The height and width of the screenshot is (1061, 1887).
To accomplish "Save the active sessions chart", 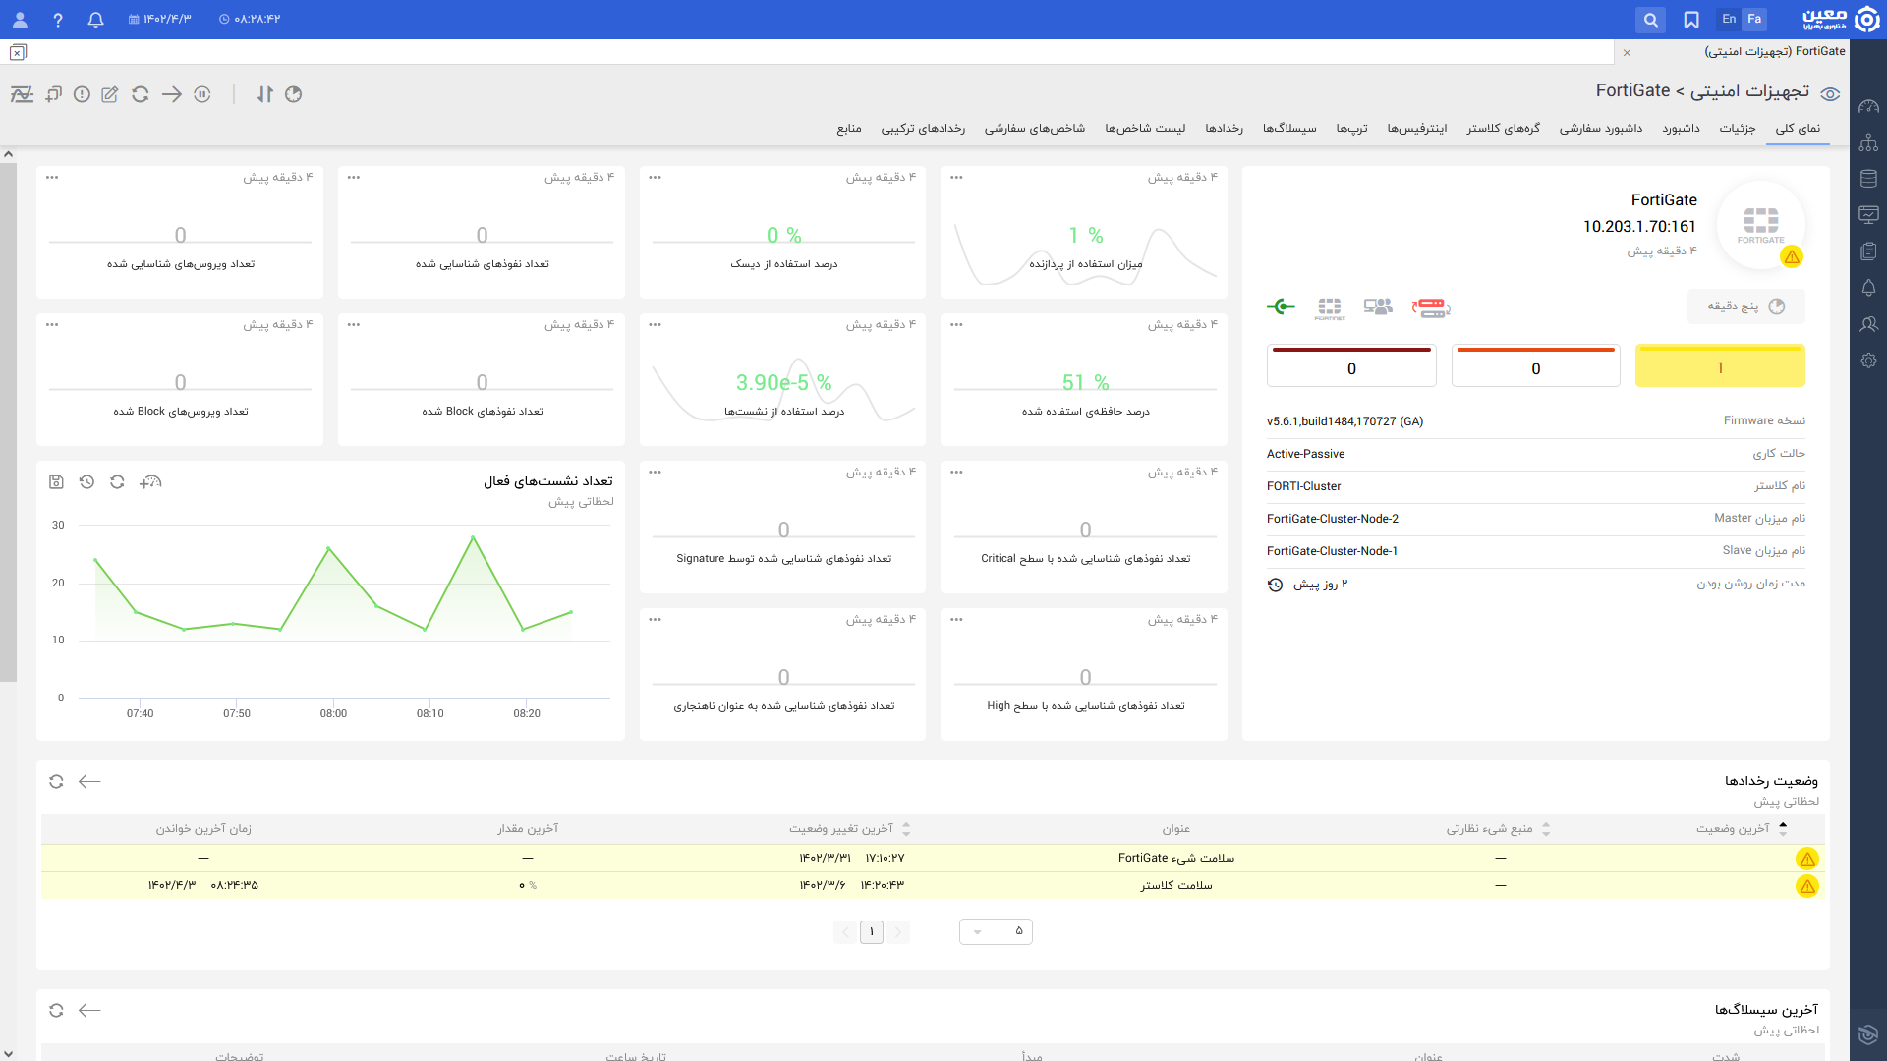I will 56,482.
